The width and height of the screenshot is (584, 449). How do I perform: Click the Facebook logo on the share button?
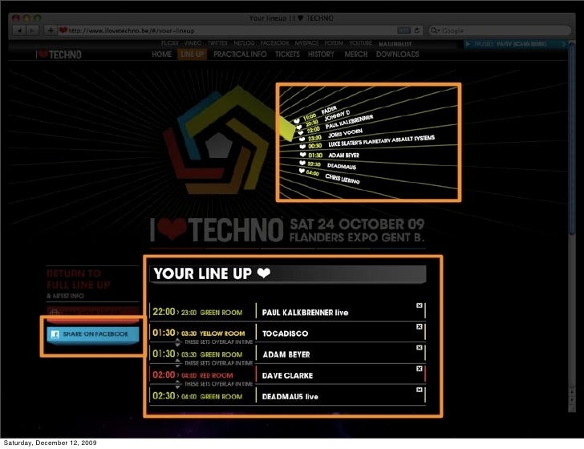coord(55,334)
